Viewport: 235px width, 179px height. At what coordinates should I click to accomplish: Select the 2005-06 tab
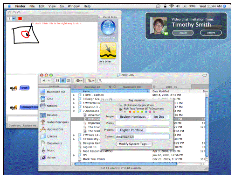(172, 87)
